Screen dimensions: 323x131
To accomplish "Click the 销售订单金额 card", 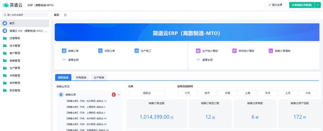I will 156,114.
